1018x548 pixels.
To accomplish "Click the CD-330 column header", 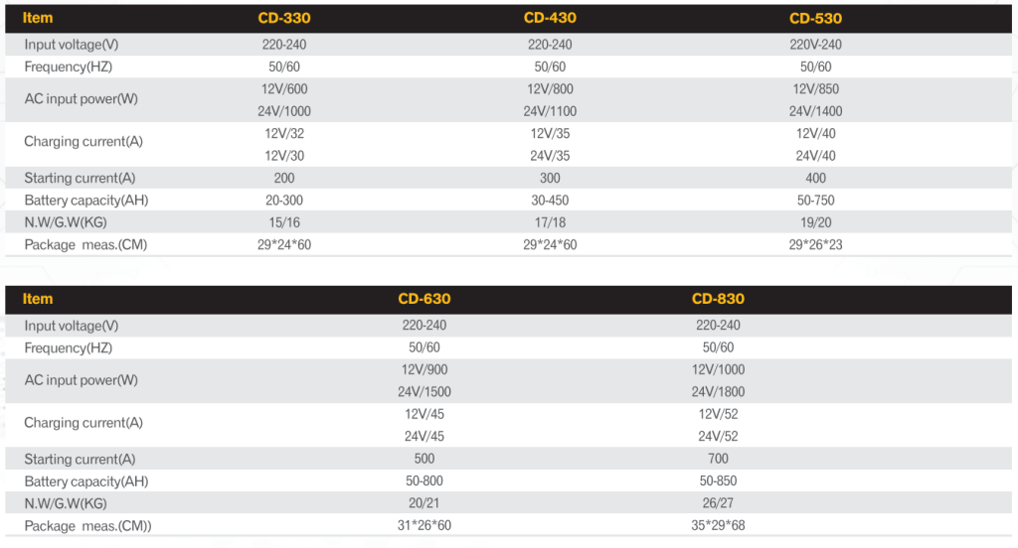I will [x=284, y=18].
